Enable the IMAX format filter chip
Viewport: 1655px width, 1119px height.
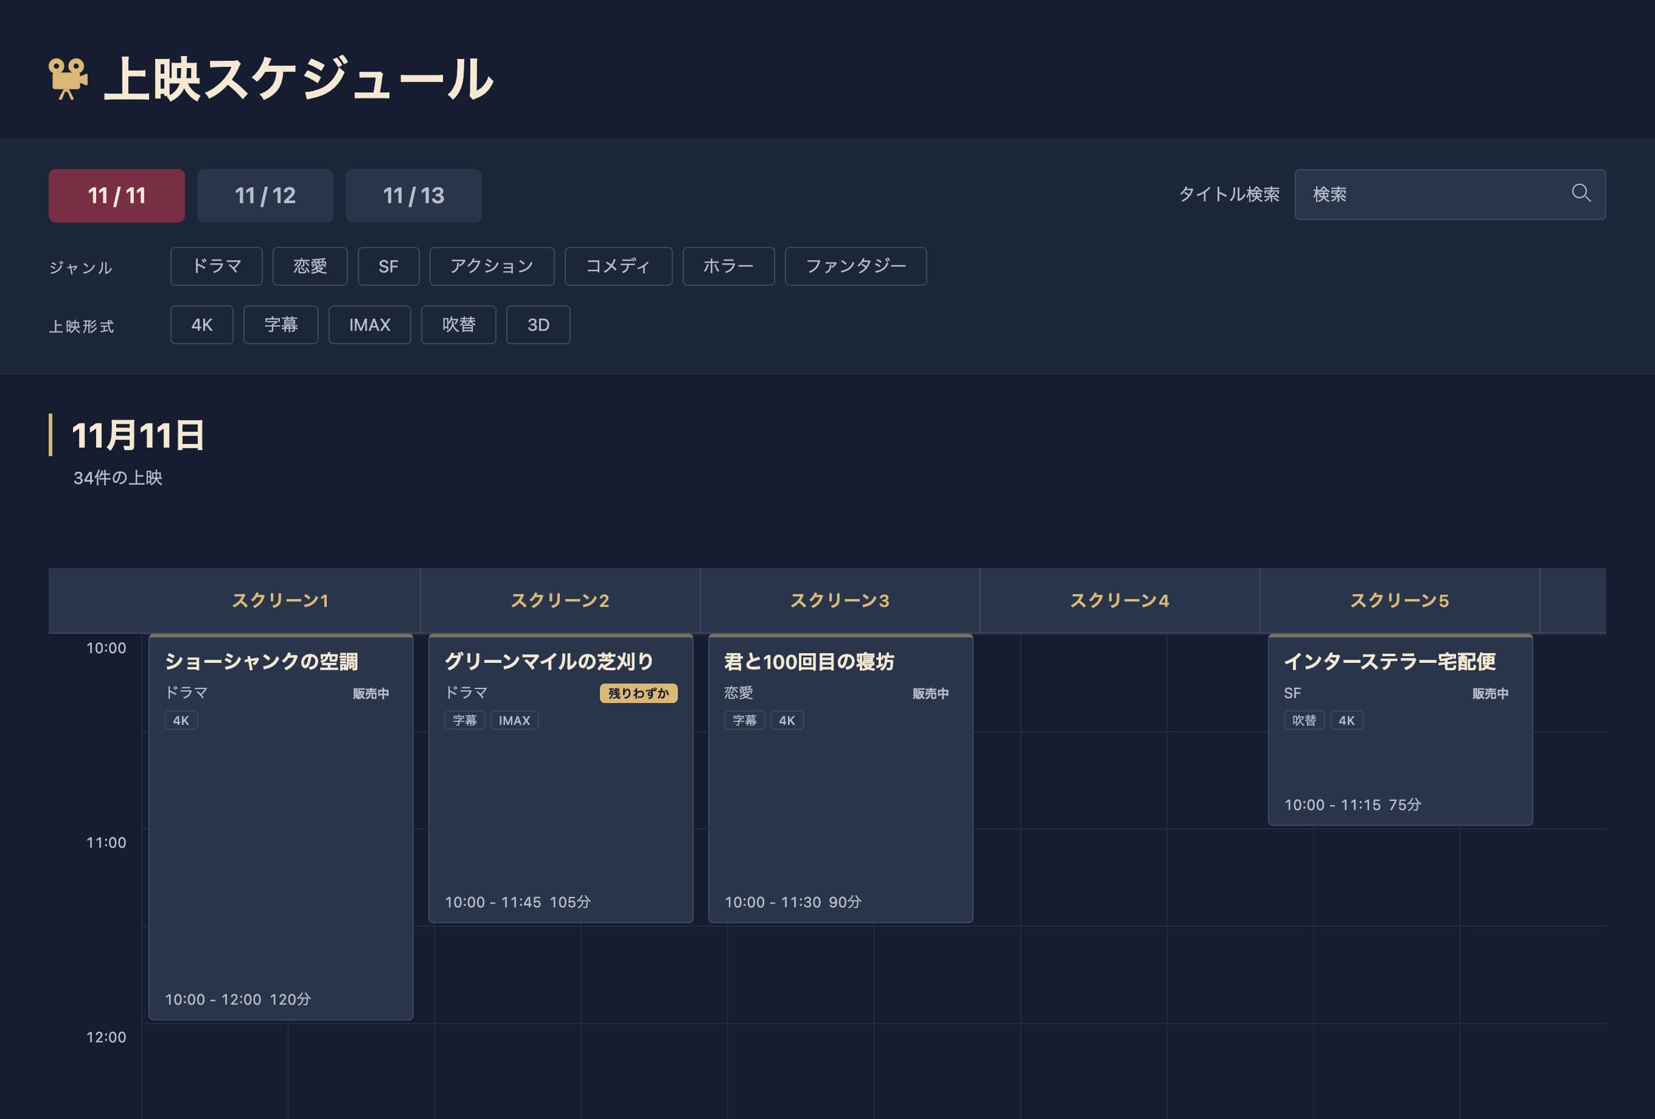(369, 325)
